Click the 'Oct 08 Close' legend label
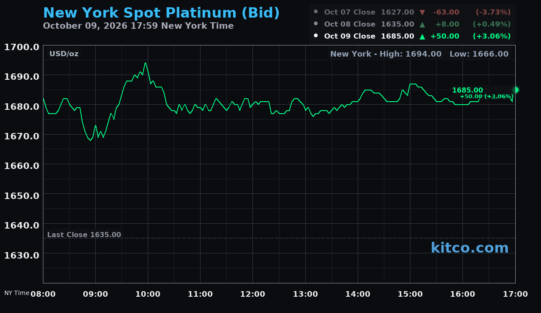Image resolution: width=541 pixels, height=313 pixels. pyautogui.click(x=350, y=24)
